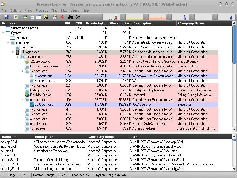Click the JetClean.exe blue icon
This screenshot has height=178, width=237.
tap(32, 105)
